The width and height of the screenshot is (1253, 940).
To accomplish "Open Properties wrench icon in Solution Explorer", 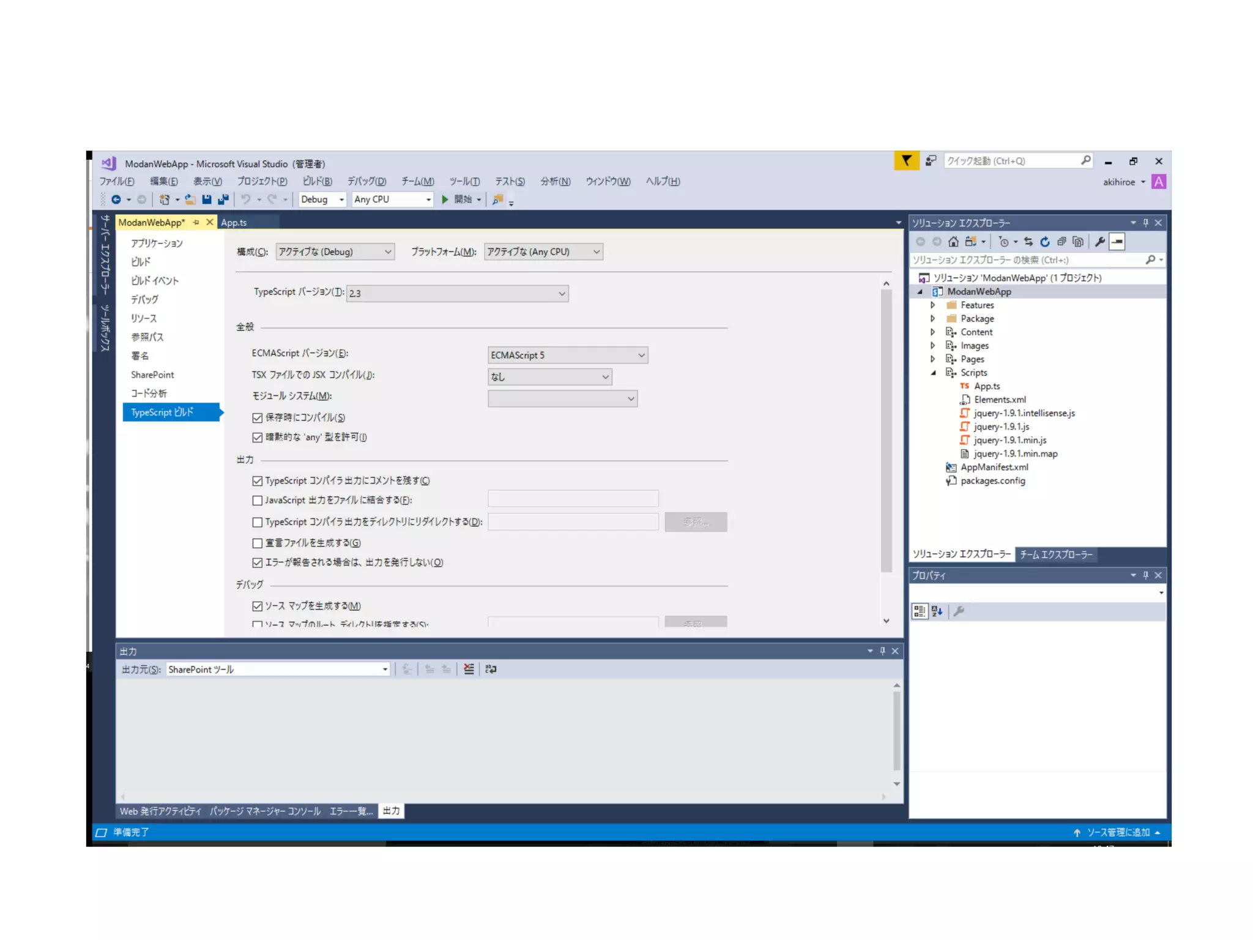I will (x=1099, y=242).
